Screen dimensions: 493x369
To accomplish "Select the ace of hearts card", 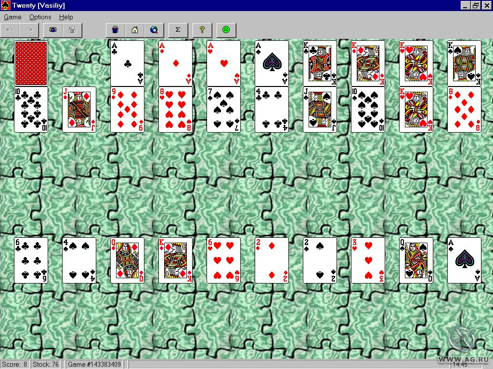I will pyautogui.click(x=223, y=63).
